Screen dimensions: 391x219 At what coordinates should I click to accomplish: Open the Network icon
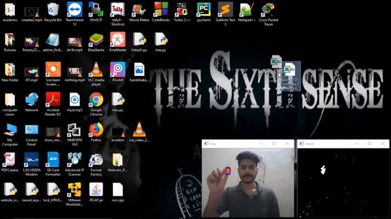click(31, 102)
